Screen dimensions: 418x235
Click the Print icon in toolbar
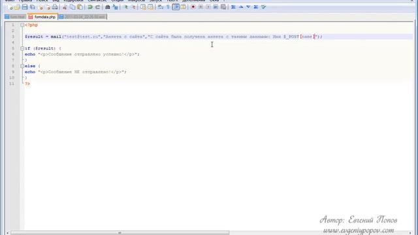pos(55,7)
